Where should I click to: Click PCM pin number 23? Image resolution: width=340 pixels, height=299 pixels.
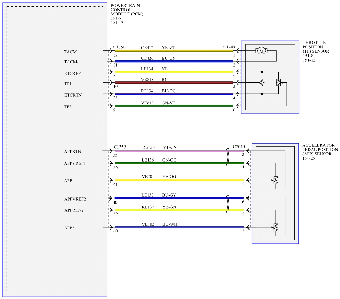[x=115, y=98]
